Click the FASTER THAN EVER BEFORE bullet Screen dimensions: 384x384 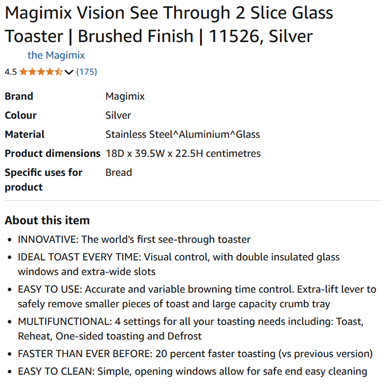point(195,354)
